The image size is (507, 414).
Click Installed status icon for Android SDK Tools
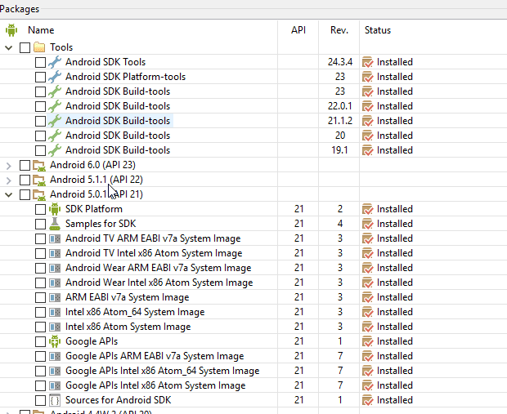(x=368, y=62)
